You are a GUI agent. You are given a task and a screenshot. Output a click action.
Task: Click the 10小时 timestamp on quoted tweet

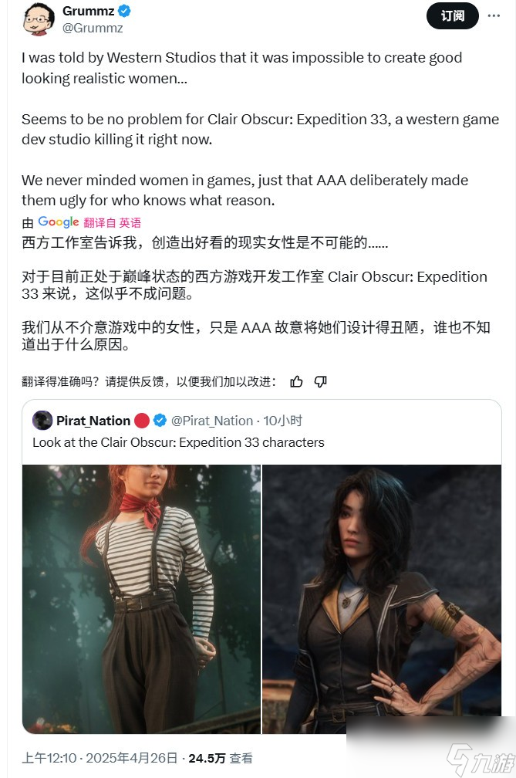[x=282, y=421]
